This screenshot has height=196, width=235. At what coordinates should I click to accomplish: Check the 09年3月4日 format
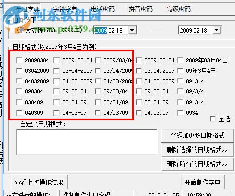180,71
